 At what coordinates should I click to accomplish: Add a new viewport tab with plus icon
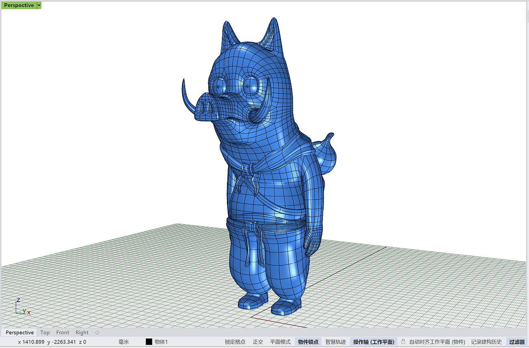tap(98, 332)
